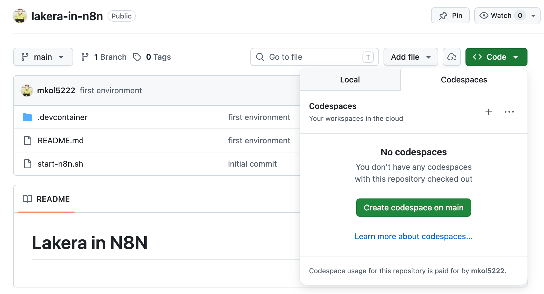Create a new codespace with plus icon
The height and width of the screenshot is (294, 544).
pyautogui.click(x=489, y=112)
